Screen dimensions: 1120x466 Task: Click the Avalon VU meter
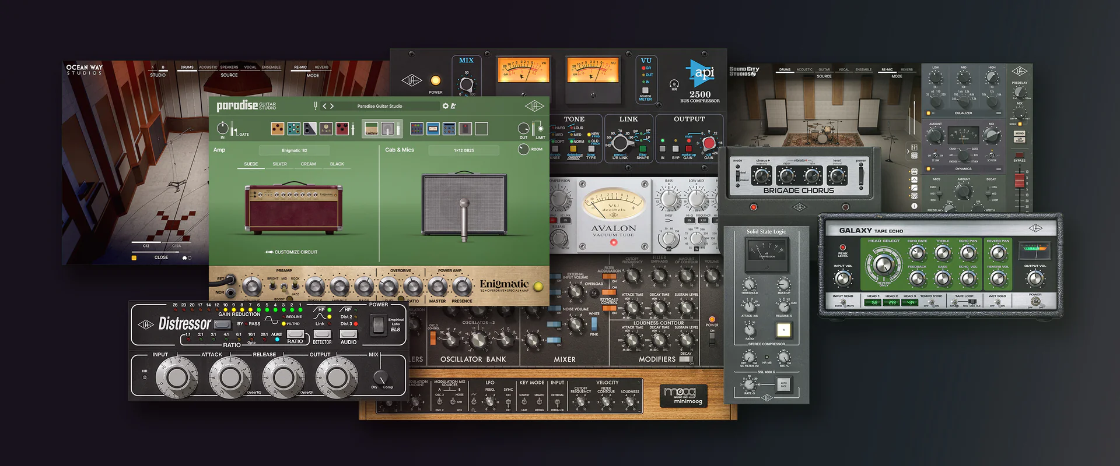coord(614,203)
